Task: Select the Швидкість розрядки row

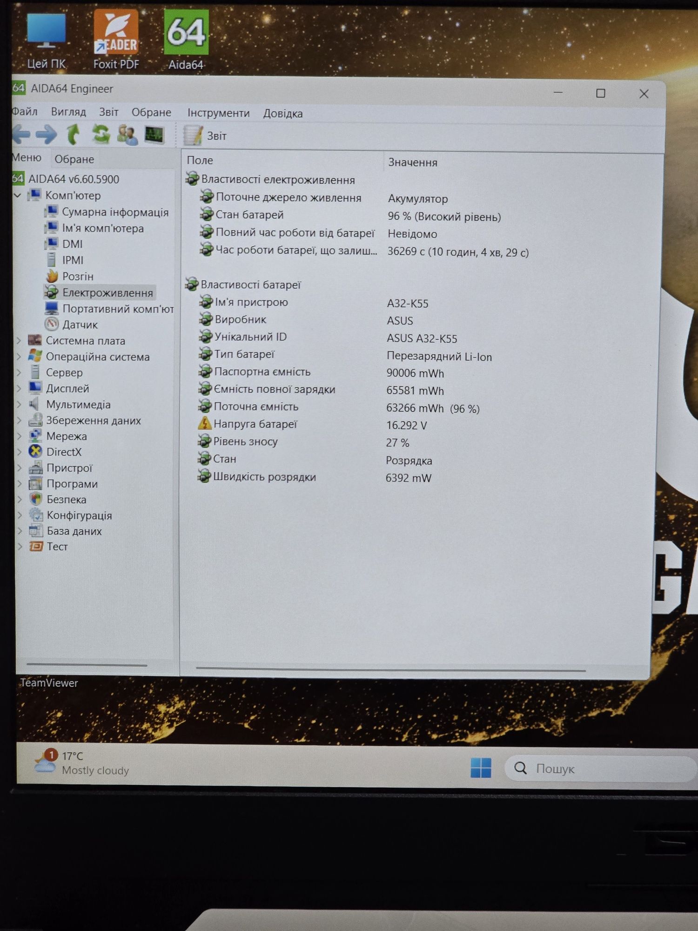Action: (315, 477)
